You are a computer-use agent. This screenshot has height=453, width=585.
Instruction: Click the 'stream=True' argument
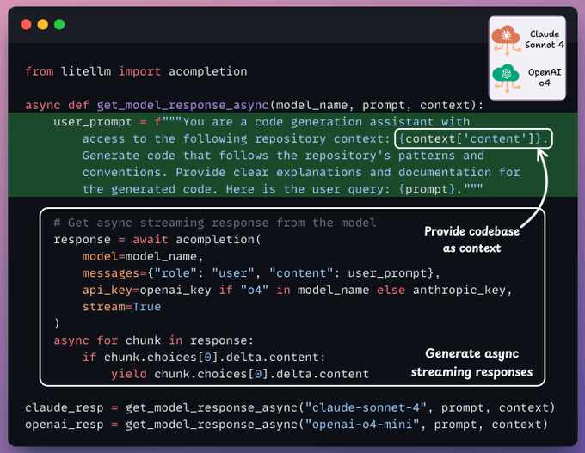(x=121, y=307)
